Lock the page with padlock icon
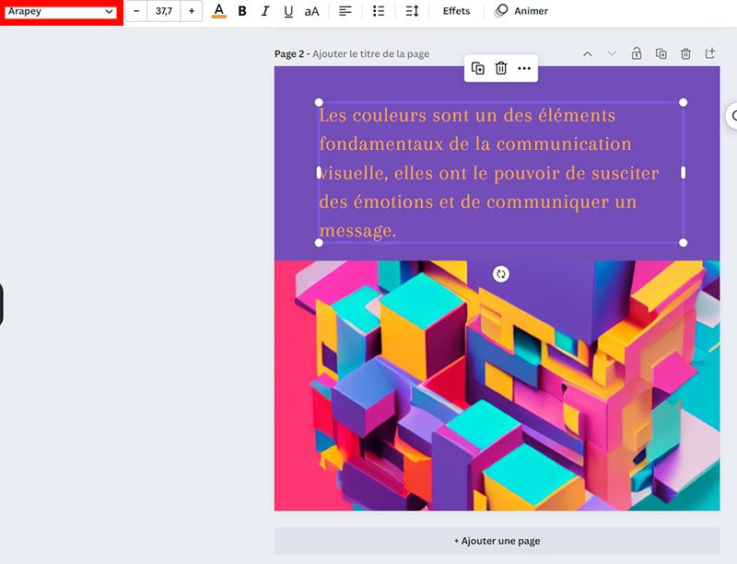This screenshot has width=737, height=564. (x=637, y=53)
